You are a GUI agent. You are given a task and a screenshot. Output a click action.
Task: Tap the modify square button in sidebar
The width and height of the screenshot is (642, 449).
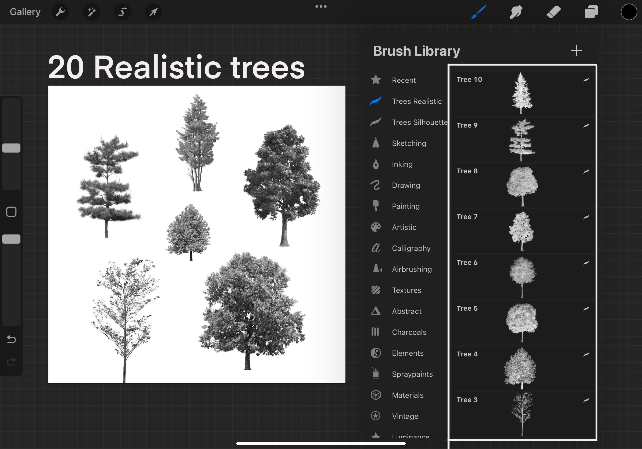[11, 212]
